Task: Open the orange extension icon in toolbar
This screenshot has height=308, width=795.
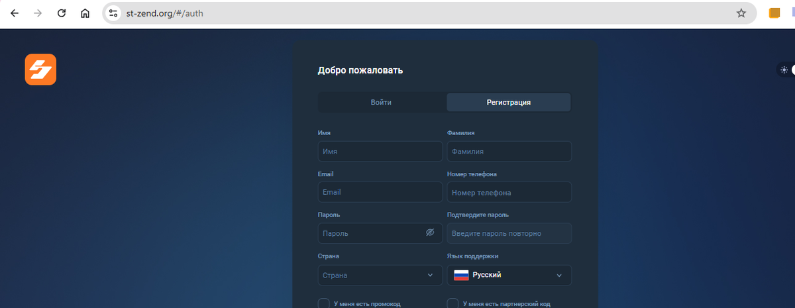Action: click(774, 13)
